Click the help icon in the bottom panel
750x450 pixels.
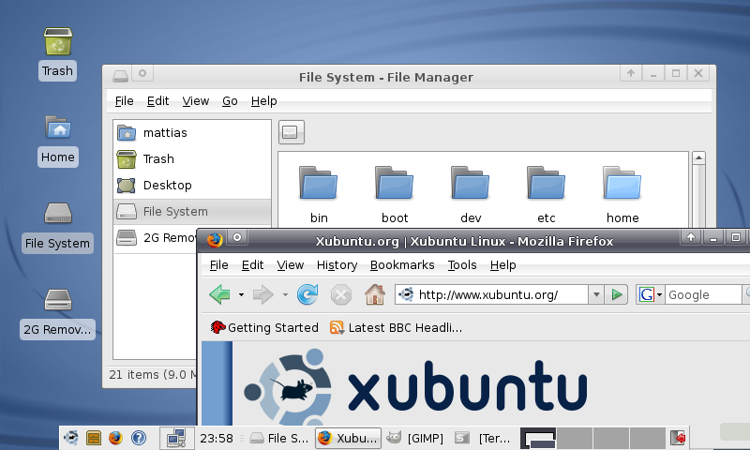click(x=139, y=437)
